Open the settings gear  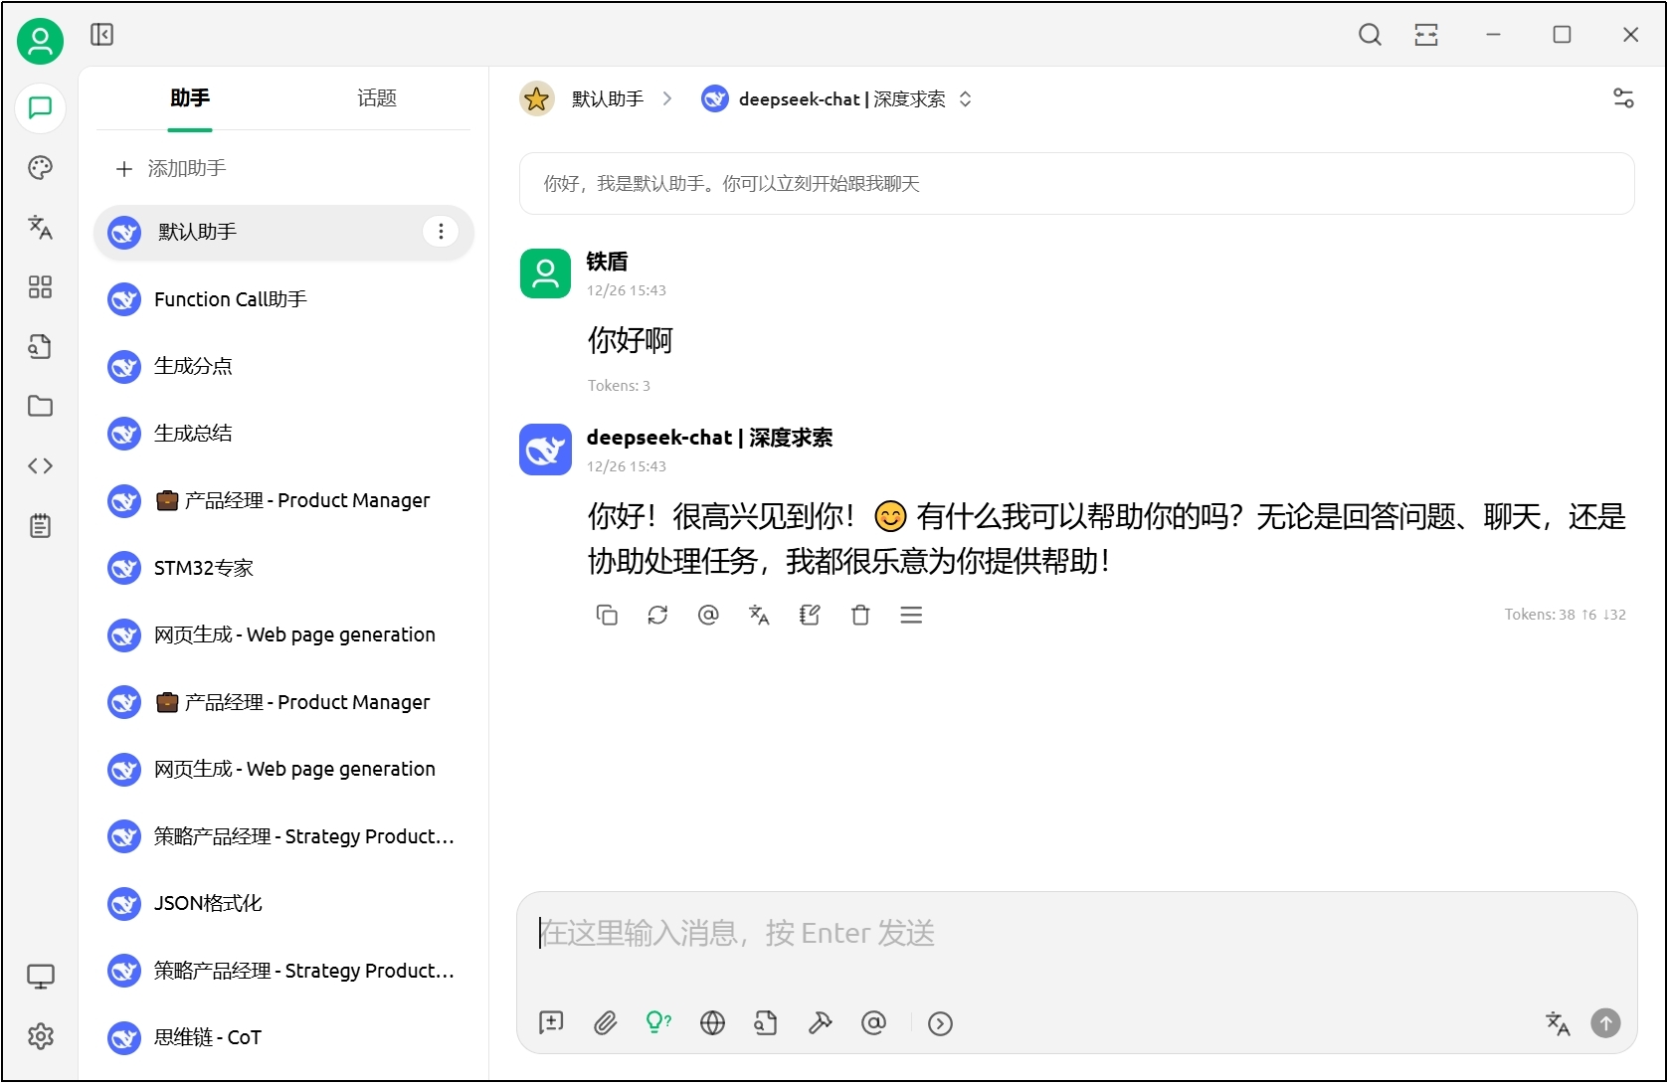[40, 1036]
